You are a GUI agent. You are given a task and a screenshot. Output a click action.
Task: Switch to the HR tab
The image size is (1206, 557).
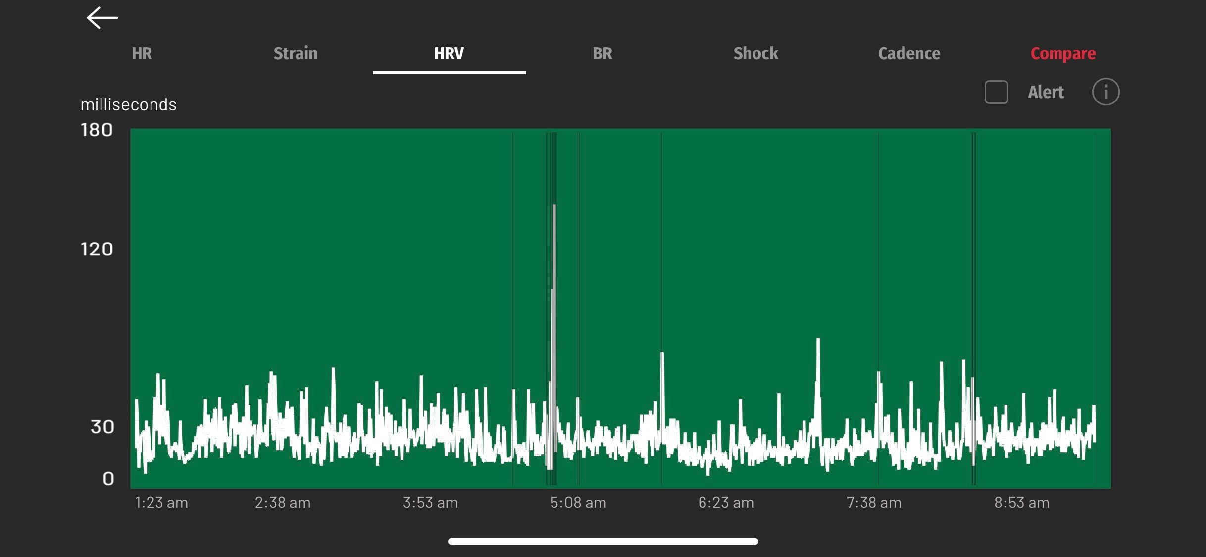142,53
